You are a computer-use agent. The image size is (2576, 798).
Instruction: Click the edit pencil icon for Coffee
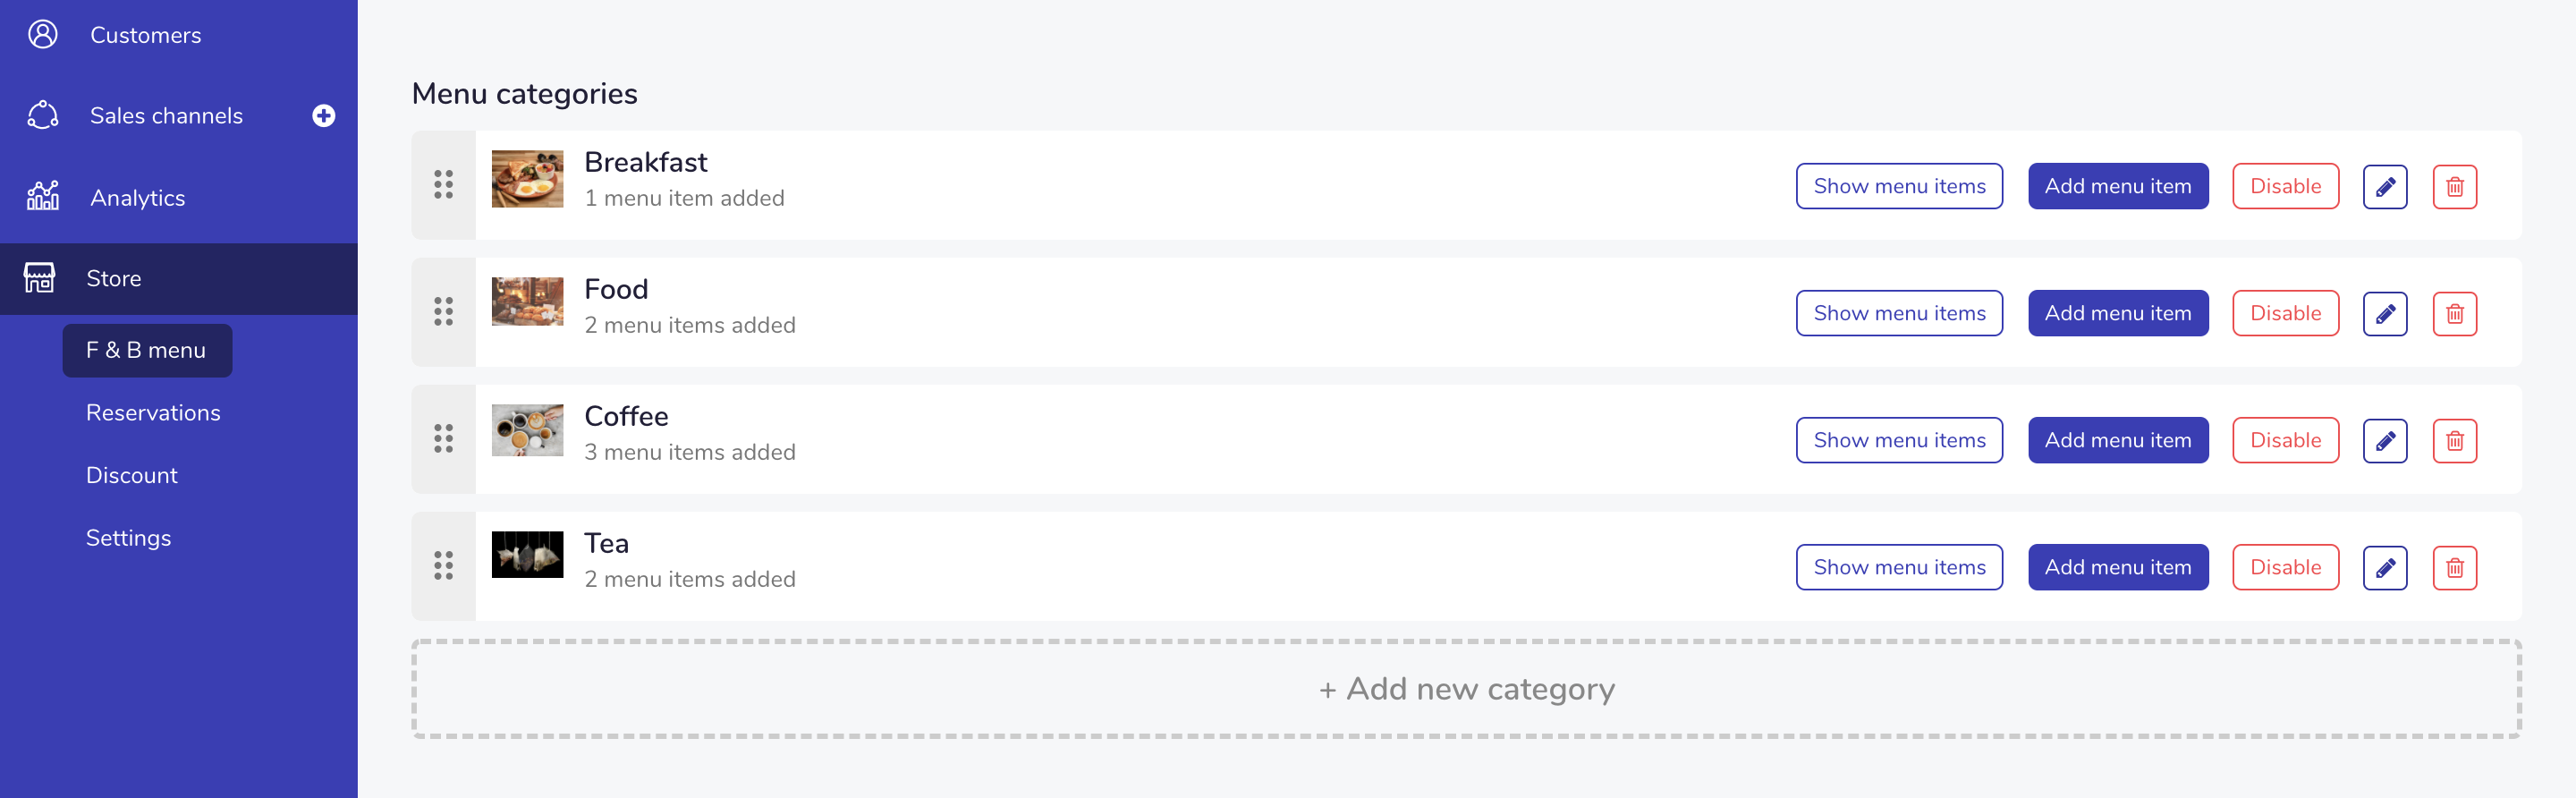click(x=2384, y=441)
